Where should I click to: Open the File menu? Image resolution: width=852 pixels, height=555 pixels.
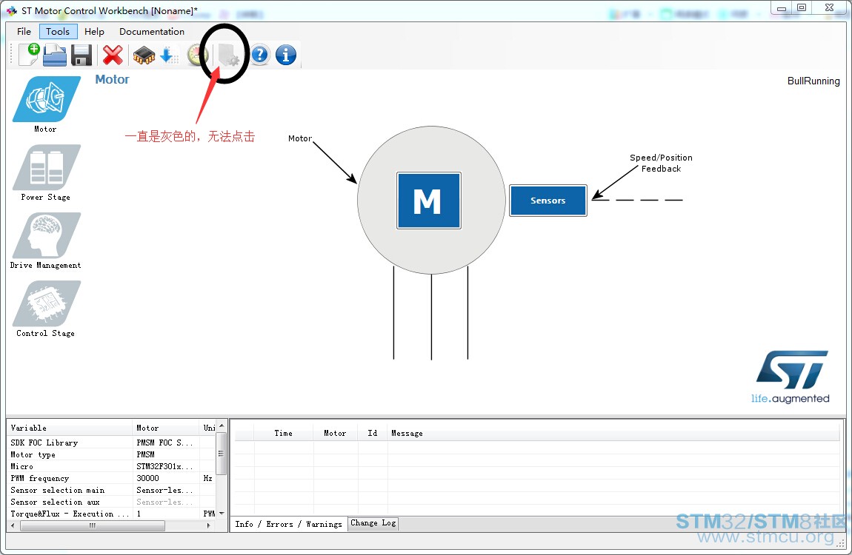24,32
